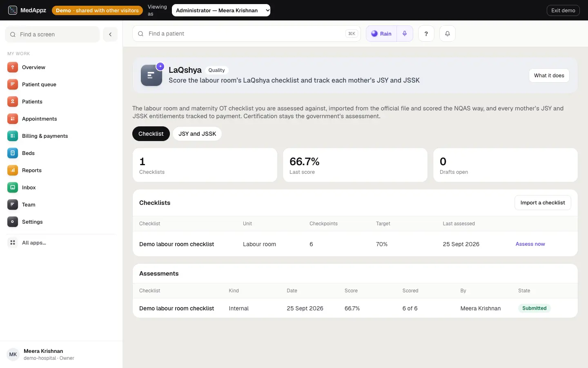
Task: Click the Assess now link
Action: click(x=530, y=244)
